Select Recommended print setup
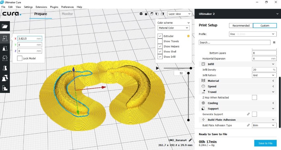Screen dimensions: 281x150 tap(241, 25)
